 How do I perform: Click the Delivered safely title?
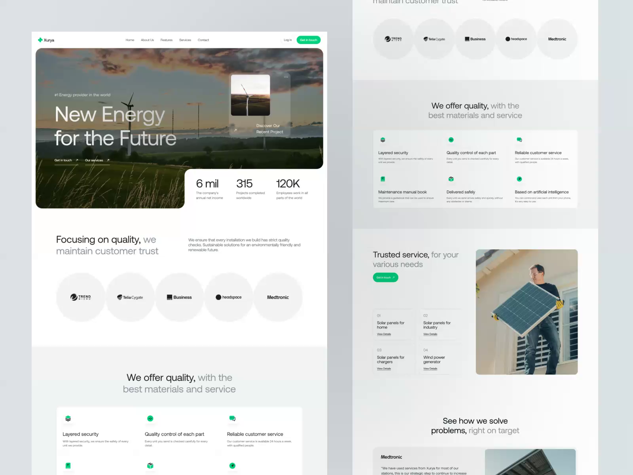(x=461, y=192)
